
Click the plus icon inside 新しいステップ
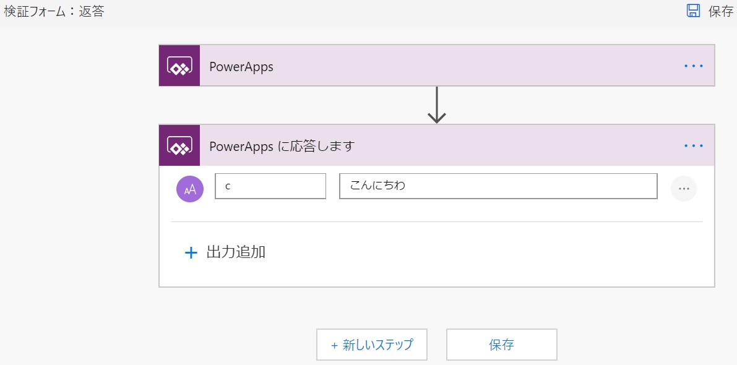click(335, 345)
